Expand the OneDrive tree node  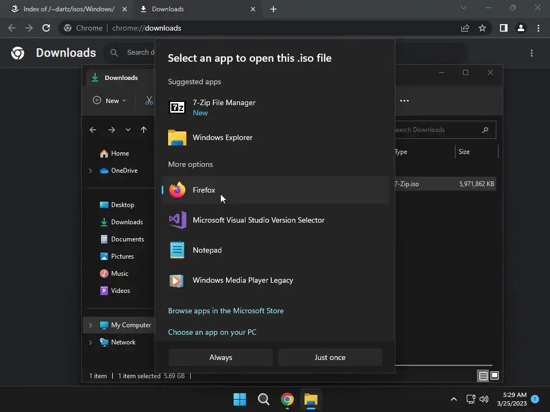[x=90, y=171]
